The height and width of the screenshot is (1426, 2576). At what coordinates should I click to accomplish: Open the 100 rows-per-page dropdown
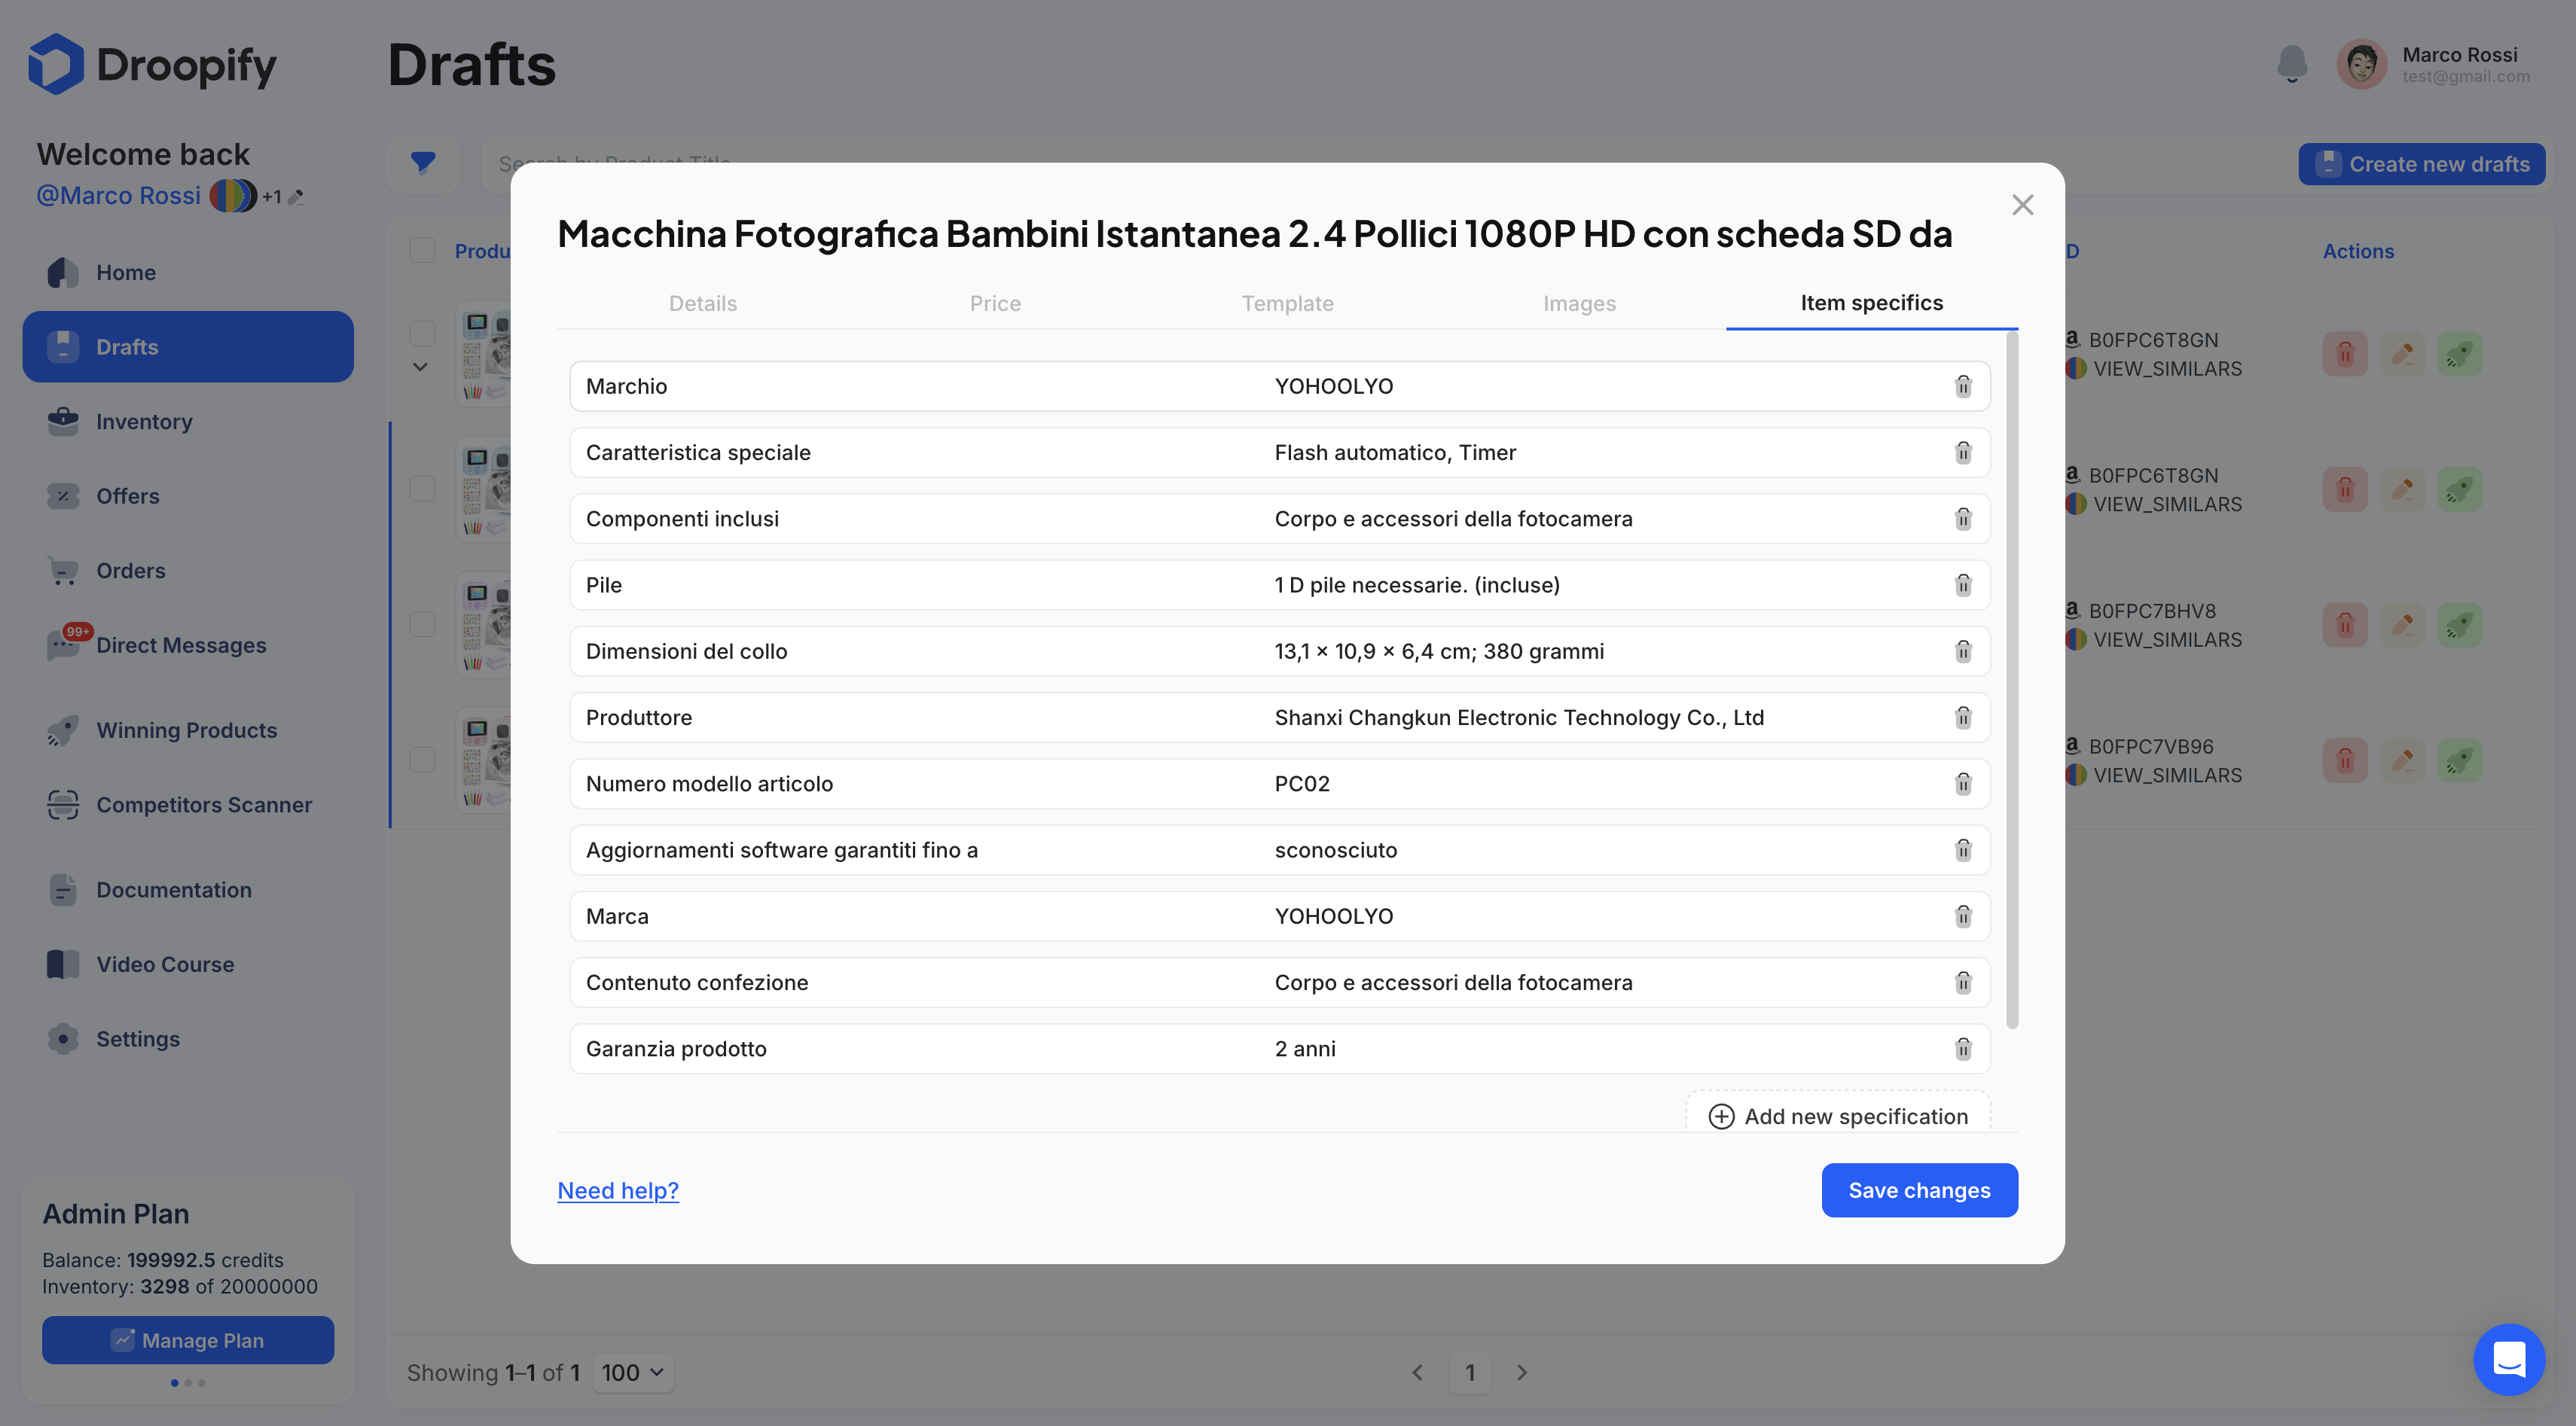[x=632, y=1372]
